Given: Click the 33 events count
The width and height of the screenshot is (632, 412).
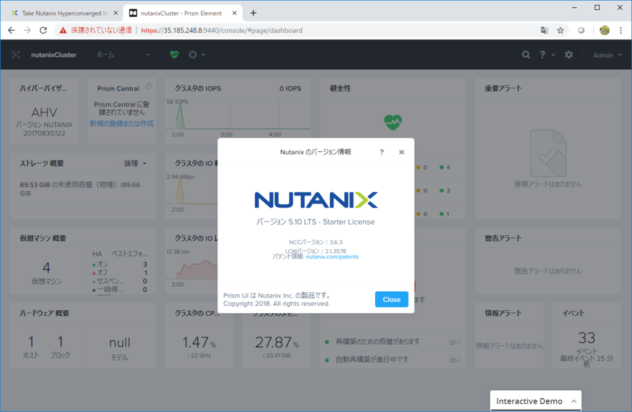Looking at the screenshot, I should pyautogui.click(x=586, y=337).
